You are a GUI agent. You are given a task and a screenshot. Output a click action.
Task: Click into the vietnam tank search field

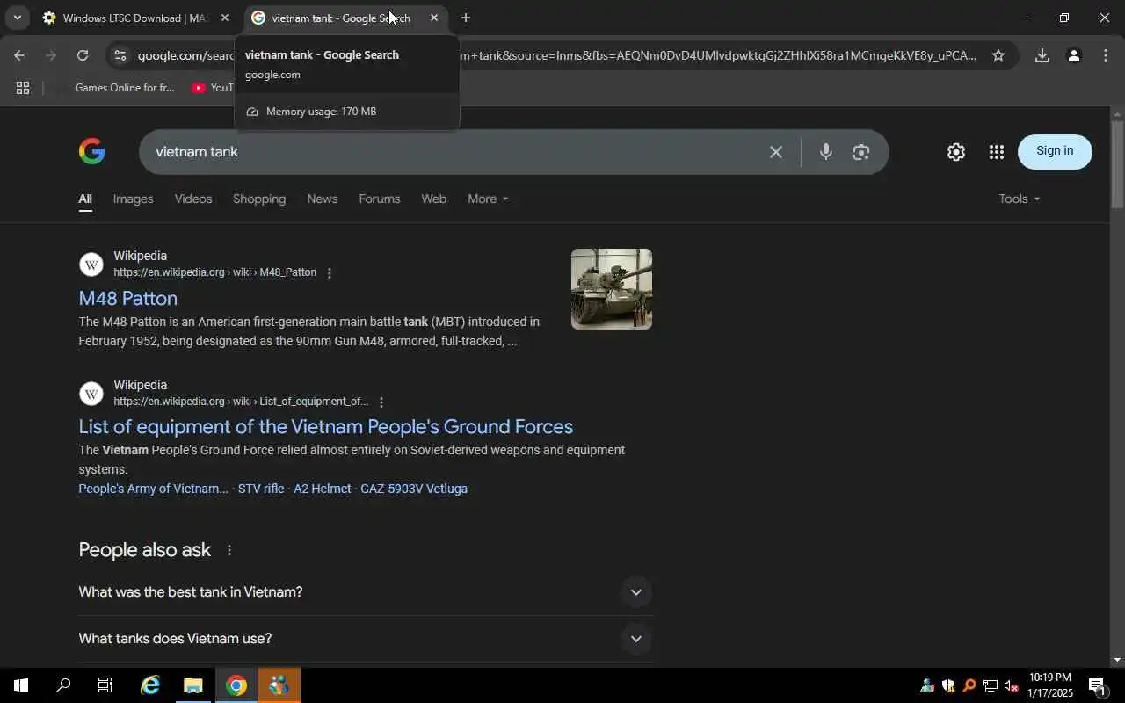pos(453,152)
